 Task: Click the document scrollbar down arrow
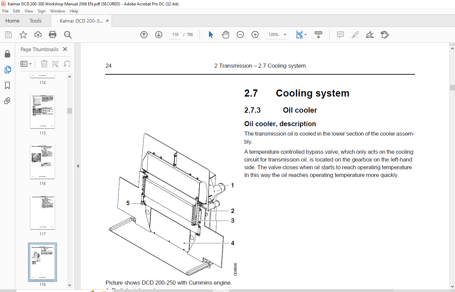(452, 286)
